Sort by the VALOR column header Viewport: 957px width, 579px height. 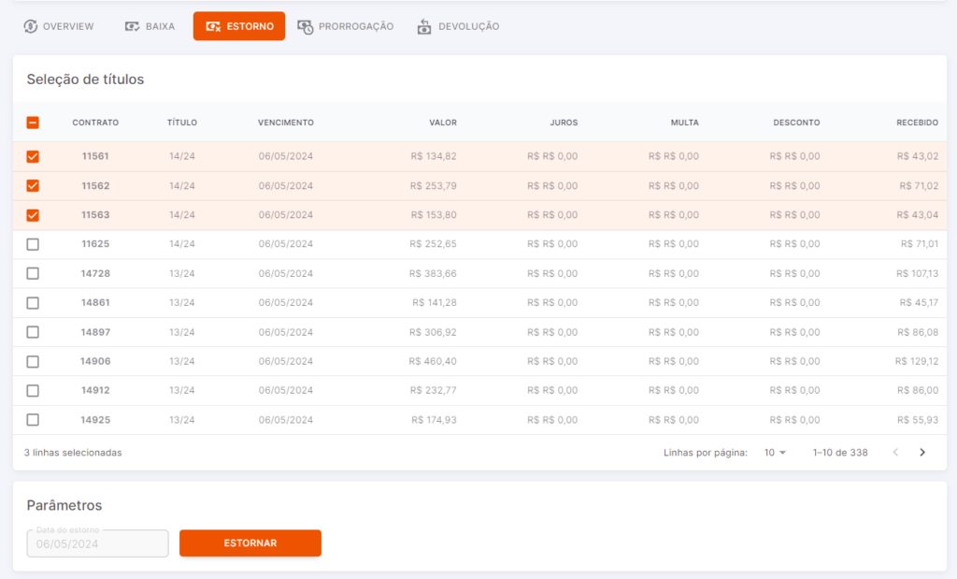pos(442,123)
